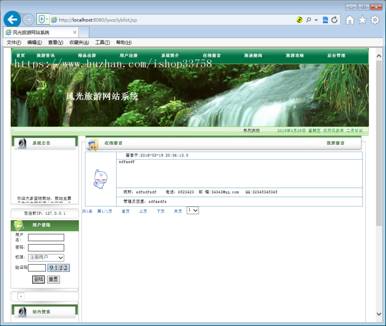Click the refresh icon in the address bar

334,19
